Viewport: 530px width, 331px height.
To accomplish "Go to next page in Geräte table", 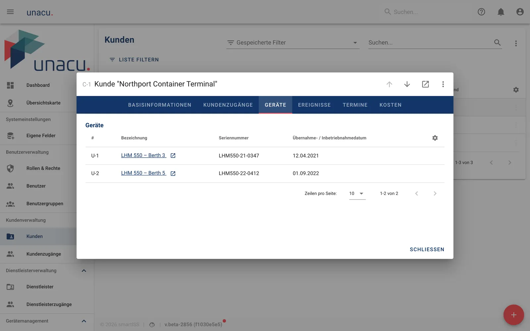I will [435, 194].
